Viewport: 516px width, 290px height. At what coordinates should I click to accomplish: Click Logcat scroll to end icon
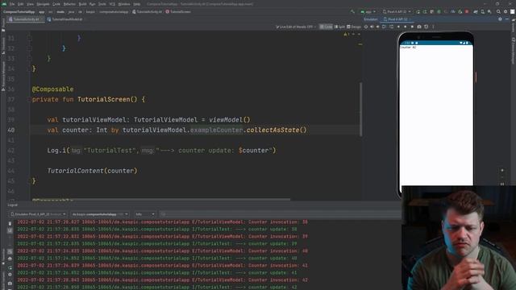point(10,230)
